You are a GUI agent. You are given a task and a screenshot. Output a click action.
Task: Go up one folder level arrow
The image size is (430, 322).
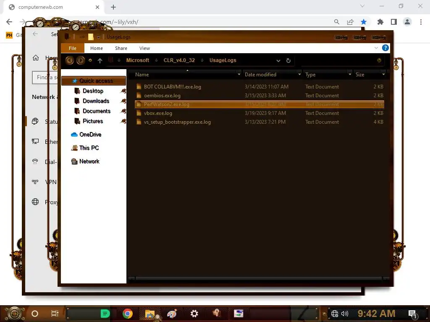(100, 60)
